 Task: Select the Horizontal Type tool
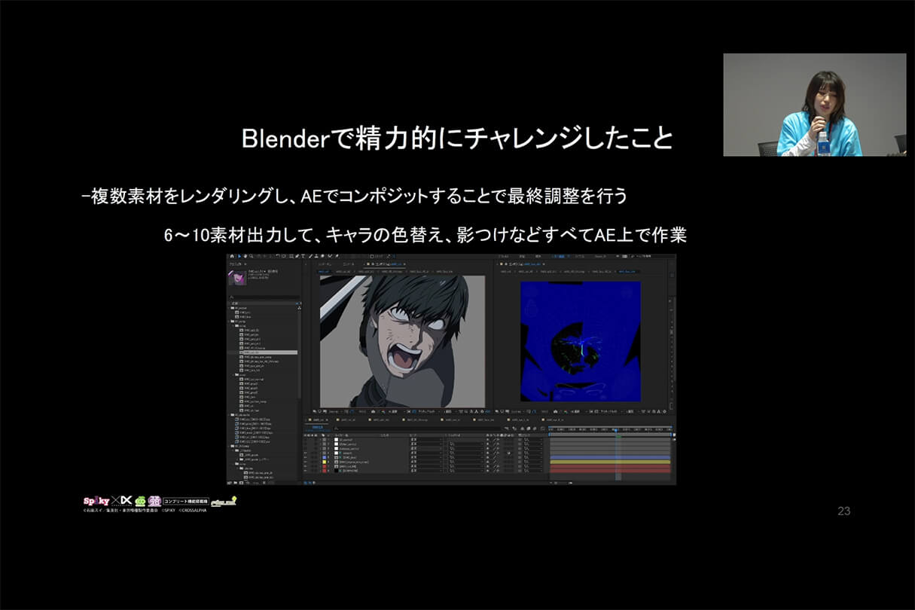coord(302,257)
